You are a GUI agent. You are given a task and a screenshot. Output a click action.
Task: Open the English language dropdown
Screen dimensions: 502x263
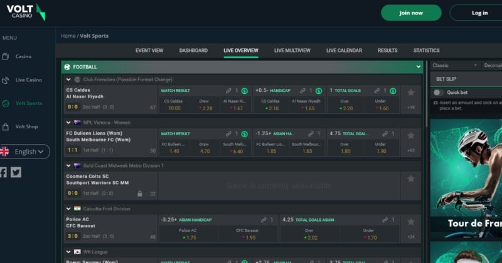24,152
